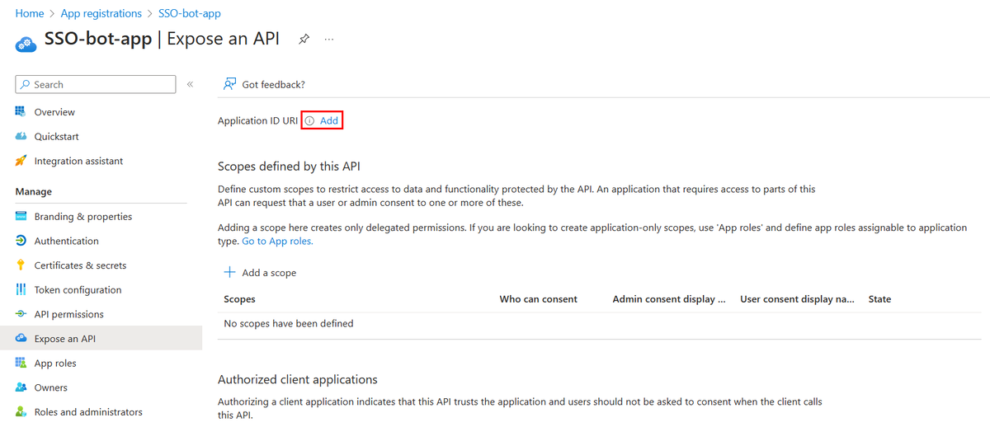This screenshot has height=427, width=990.
Task: Click the Roles and administrators icon
Action: click(21, 412)
